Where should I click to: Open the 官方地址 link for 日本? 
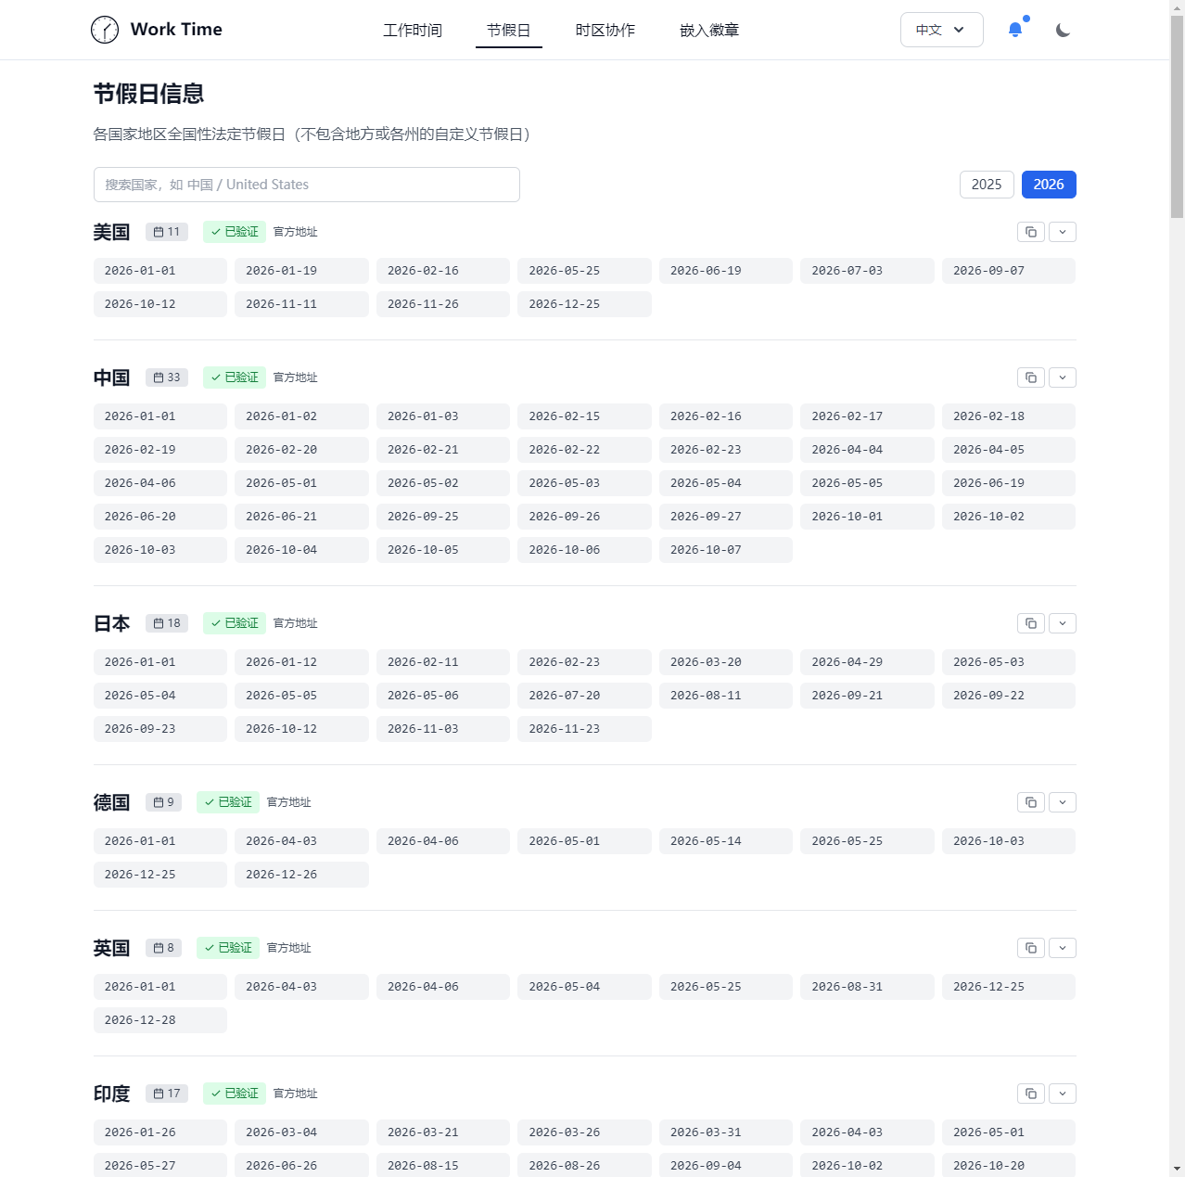(295, 623)
